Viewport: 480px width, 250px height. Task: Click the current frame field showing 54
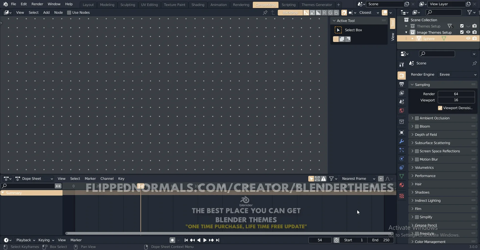coord(320,240)
